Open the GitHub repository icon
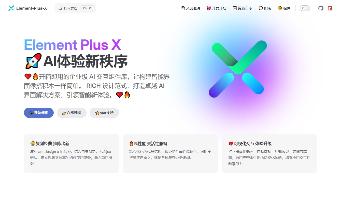Screen dimensions: 340x206 [x=321, y=8]
